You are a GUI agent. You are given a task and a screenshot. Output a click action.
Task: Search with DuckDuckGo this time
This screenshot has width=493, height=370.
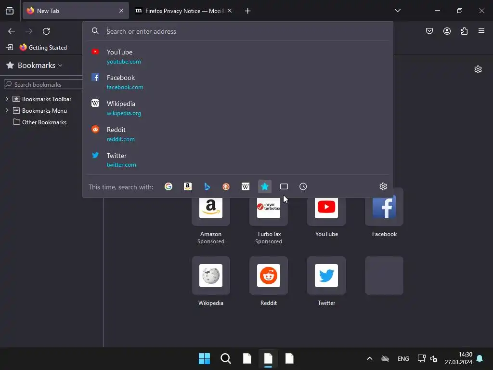tap(226, 186)
